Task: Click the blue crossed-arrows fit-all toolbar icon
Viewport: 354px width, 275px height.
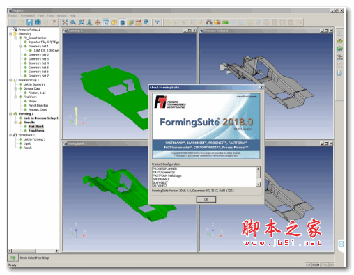Action: click(65, 22)
